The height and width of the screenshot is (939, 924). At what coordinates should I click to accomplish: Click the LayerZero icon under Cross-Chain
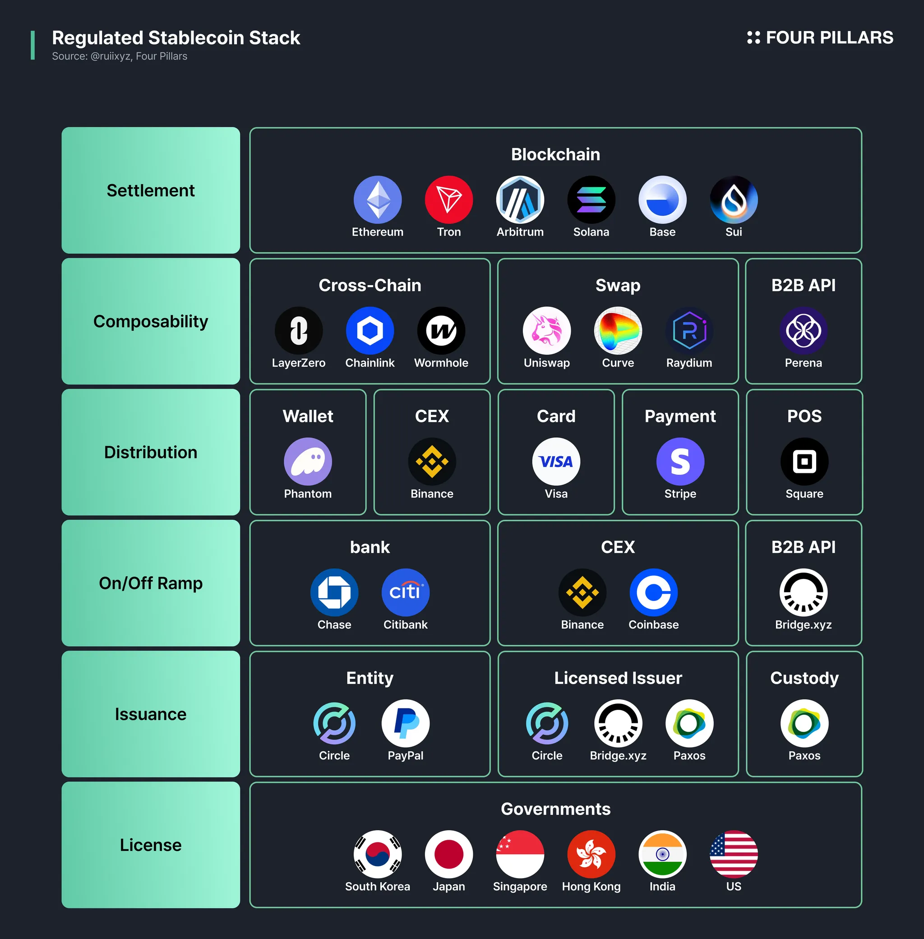[x=299, y=330]
